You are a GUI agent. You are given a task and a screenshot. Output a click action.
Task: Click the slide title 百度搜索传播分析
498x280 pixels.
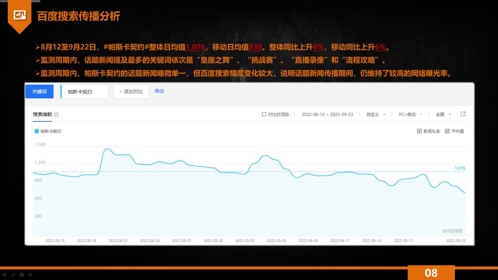[x=78, y=16]
